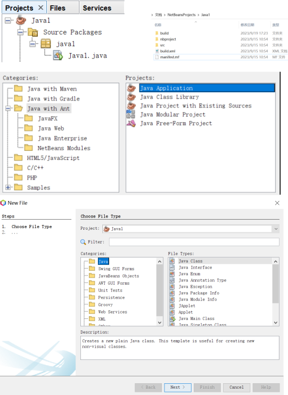Switch to the Services tab
Image resolution: width=288 pixels, height=395 pixels.
tap(97, 8)
